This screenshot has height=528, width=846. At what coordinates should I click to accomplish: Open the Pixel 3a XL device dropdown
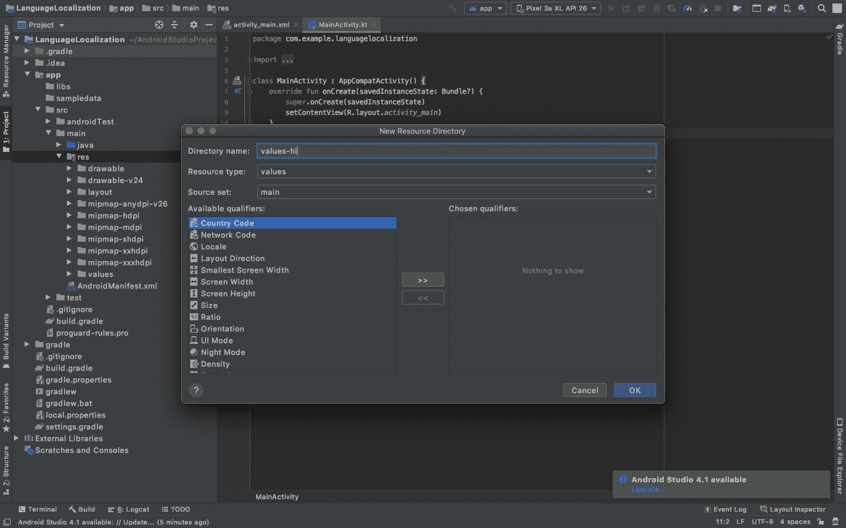556,8
